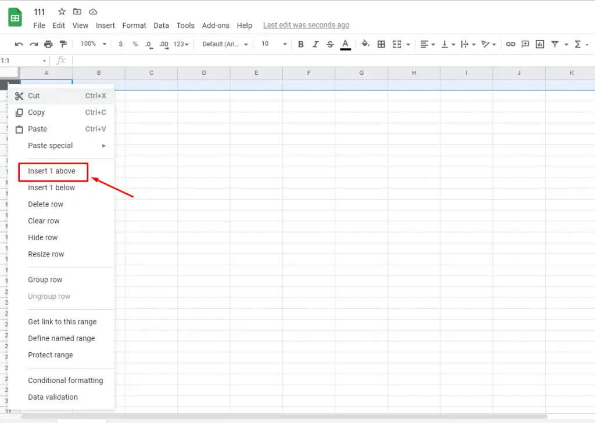Select the paint format tool
The height and width of the screenshot is (423, 595).
coord(63,44)
